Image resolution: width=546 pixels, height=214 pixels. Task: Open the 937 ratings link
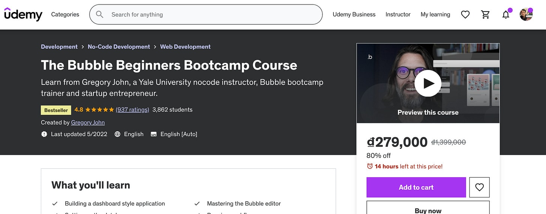[x=132, y=110]
